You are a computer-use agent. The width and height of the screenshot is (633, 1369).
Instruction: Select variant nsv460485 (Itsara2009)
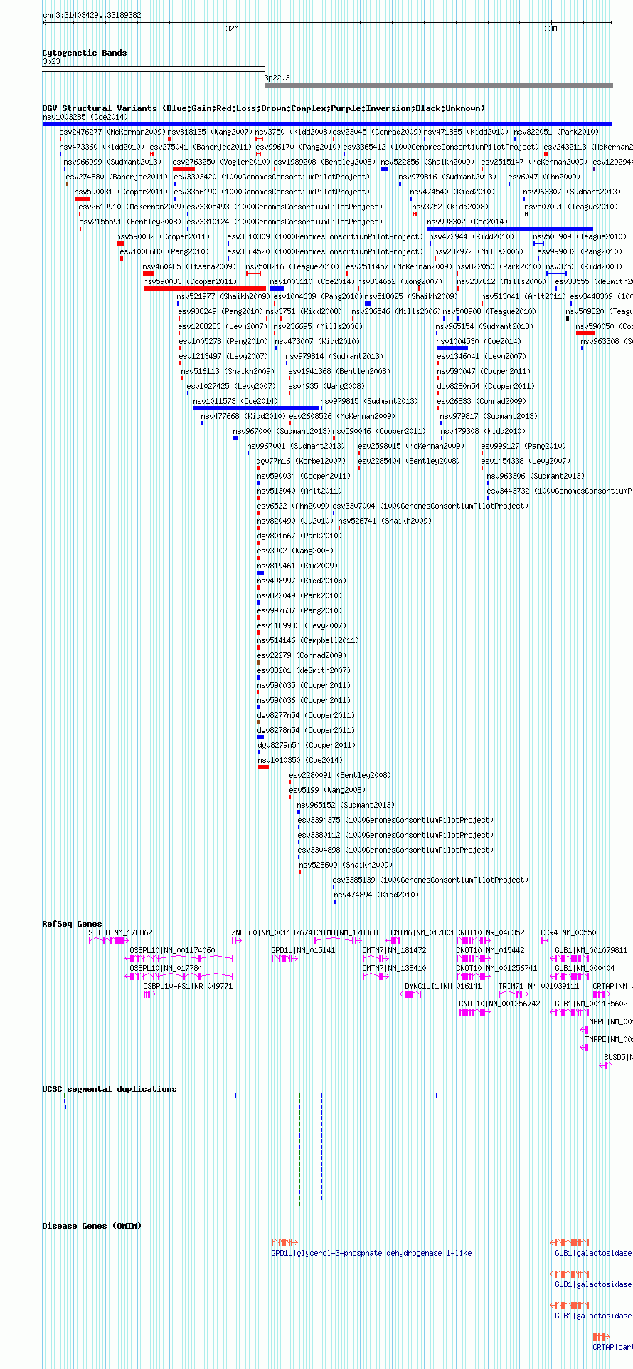click(189, 266)
